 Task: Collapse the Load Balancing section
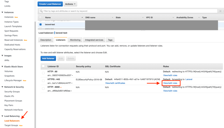(x=2, y=116)
